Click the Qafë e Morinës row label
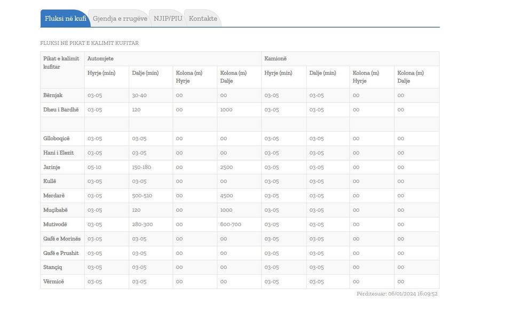523x313 pixels. point(62,239)
